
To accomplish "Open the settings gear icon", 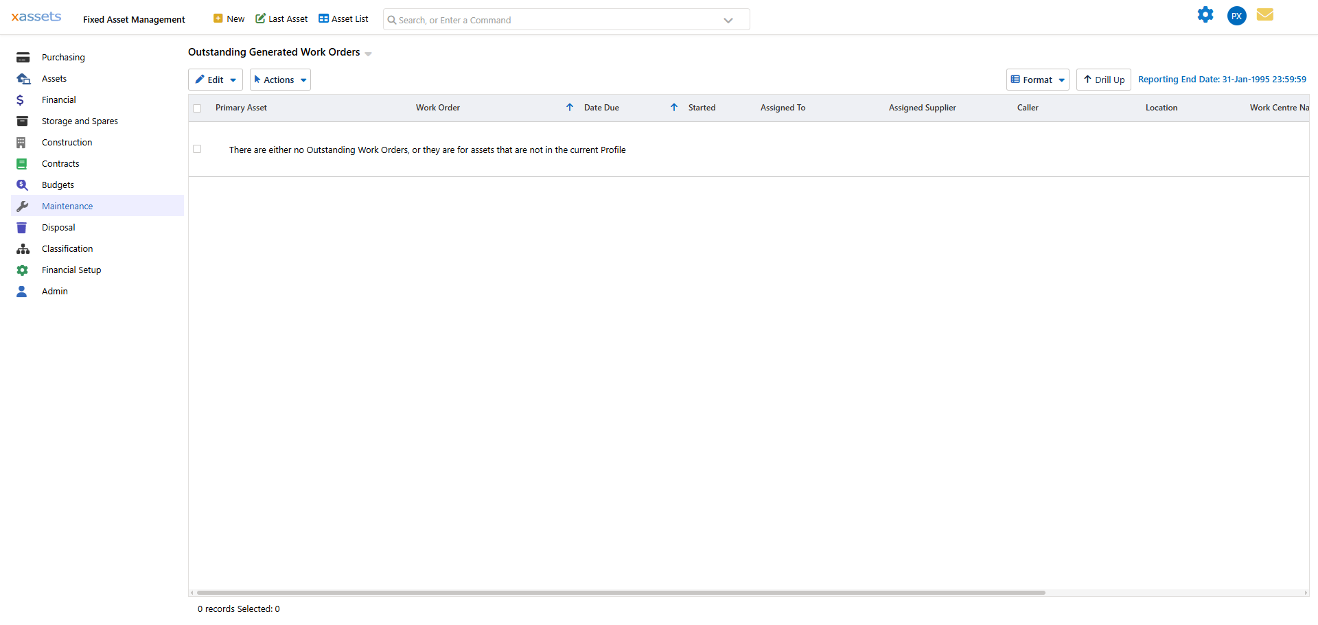I will click(x=1206, y=14).
